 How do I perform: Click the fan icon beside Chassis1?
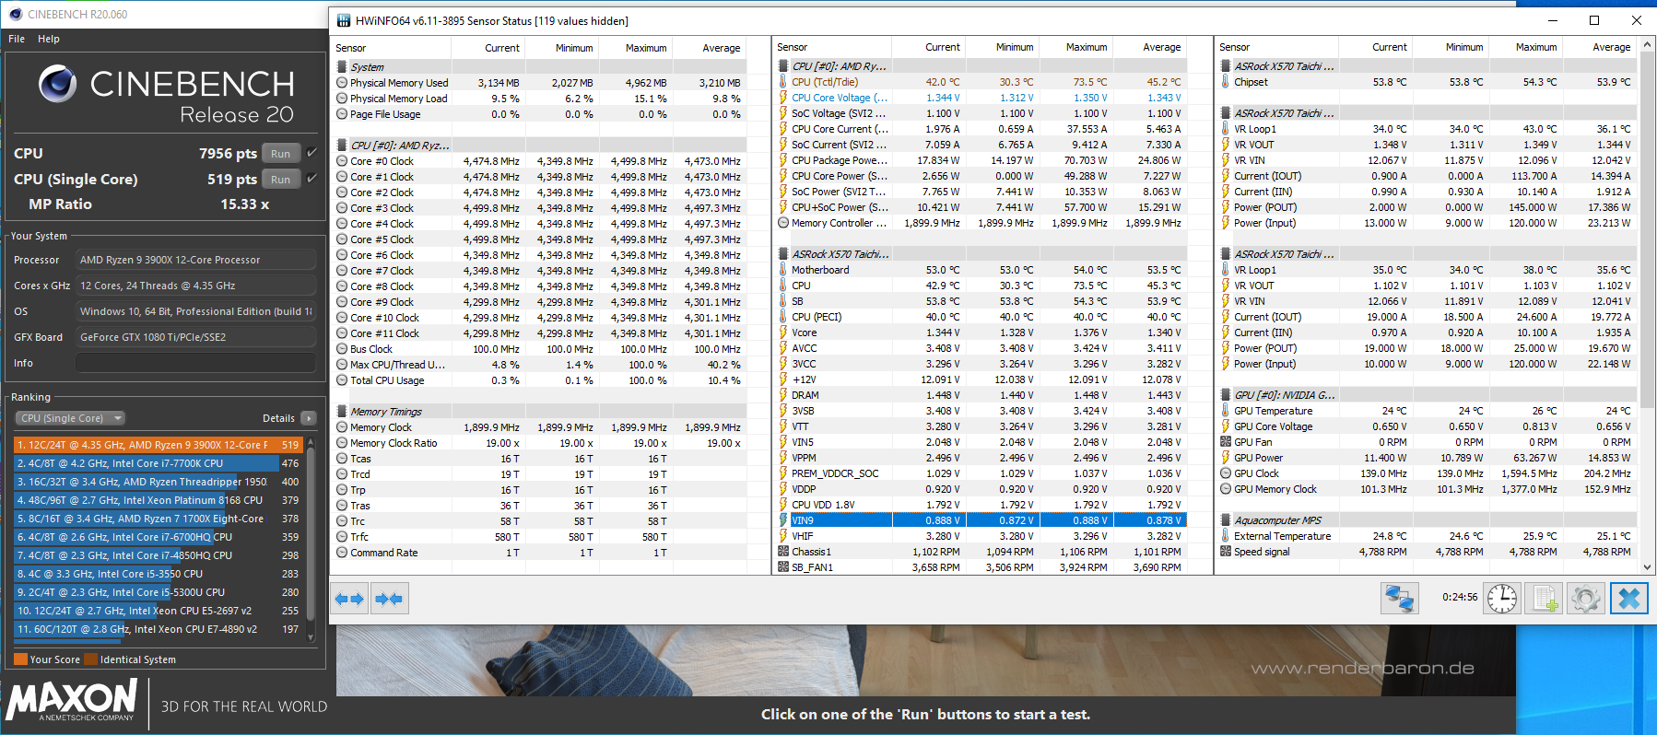(783, 552)
